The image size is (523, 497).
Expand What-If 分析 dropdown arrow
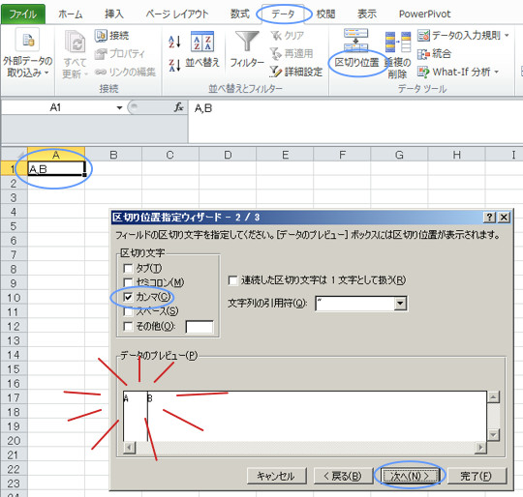(496, 72)
